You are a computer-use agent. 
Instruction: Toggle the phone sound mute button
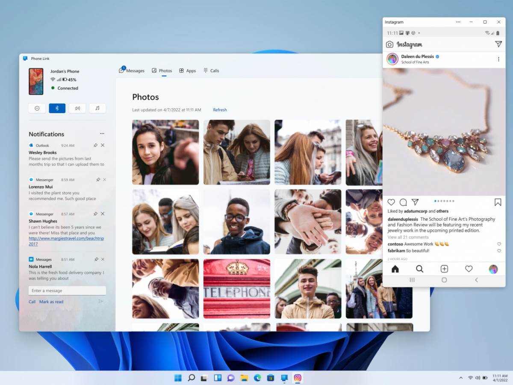point(77,108)
